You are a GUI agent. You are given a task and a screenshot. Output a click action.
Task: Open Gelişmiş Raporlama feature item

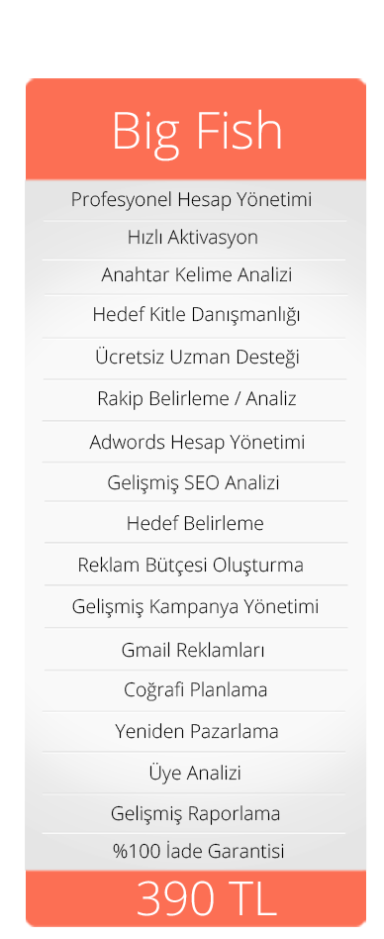click(x=196, y=814)
